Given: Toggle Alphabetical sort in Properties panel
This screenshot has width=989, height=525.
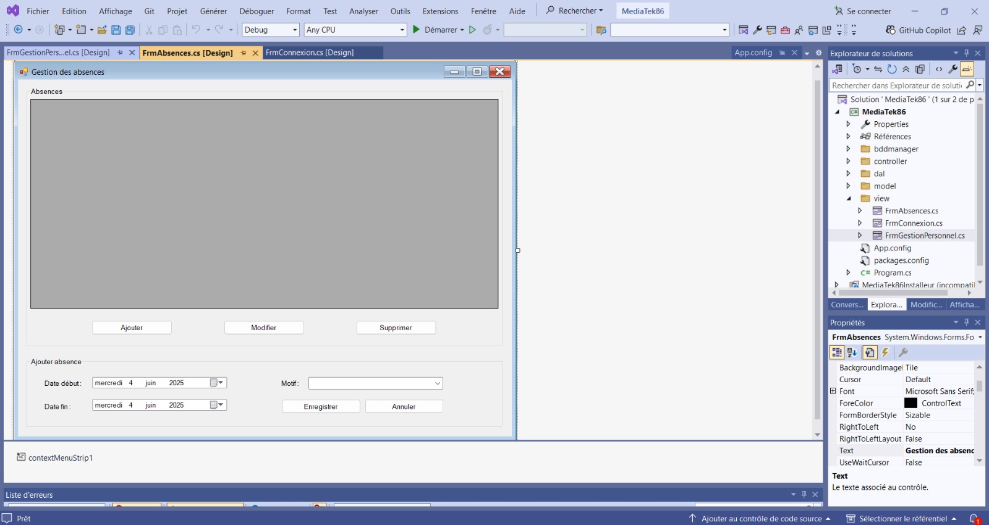Looking at the screenshot, I should pos(852,352).
